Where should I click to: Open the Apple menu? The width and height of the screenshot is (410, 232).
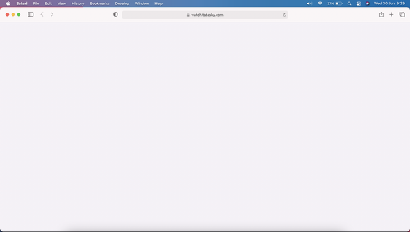(8, 3)
